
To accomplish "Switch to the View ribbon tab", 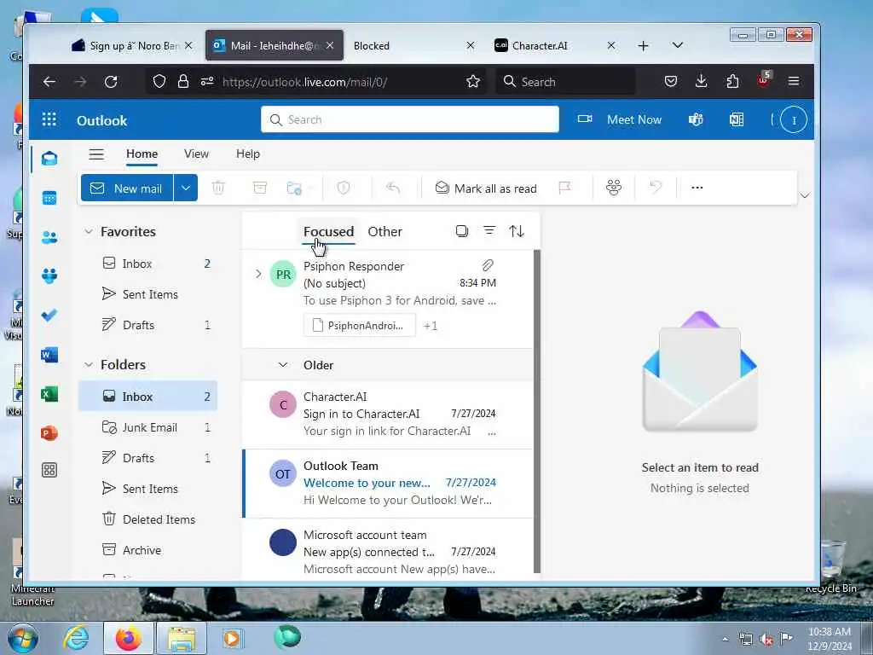I will tap(197, 154).
